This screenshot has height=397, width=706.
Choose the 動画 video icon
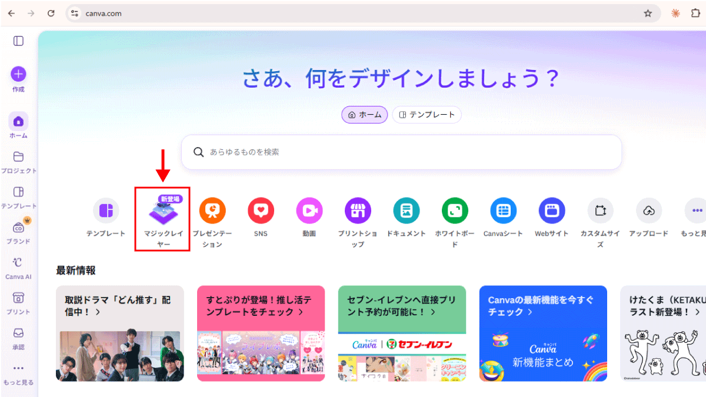click(x=309, y=211)
